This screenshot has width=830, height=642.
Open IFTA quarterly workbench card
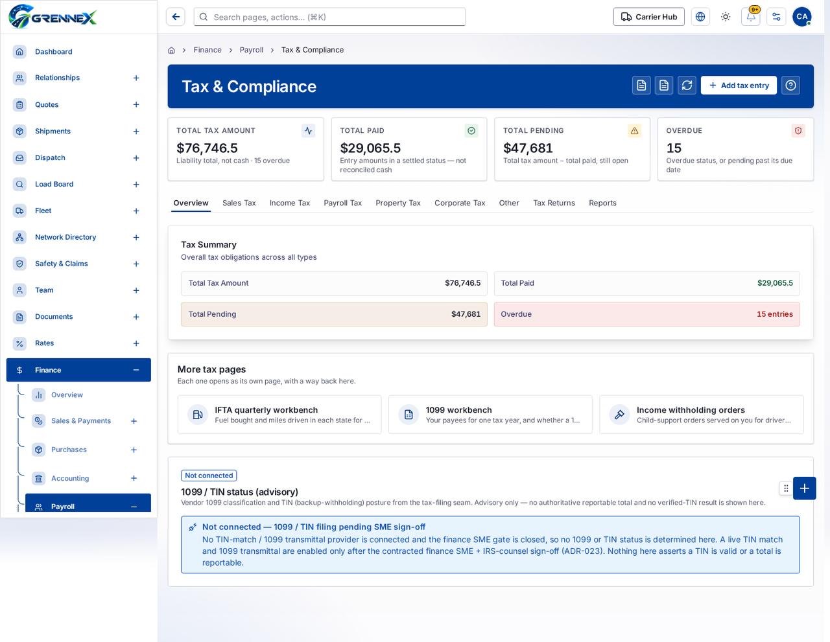[x=279, y=415]
